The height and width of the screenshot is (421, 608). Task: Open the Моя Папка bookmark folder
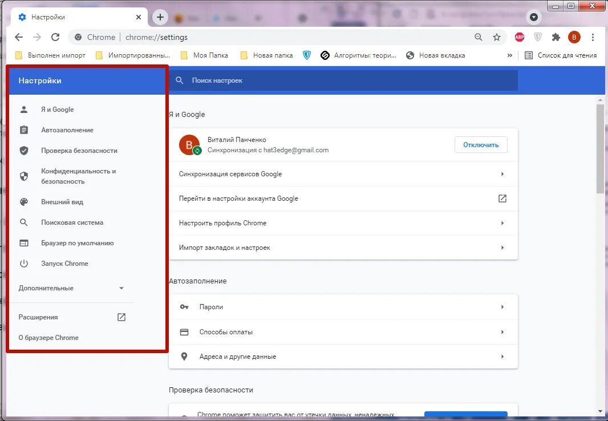[204, 55]
